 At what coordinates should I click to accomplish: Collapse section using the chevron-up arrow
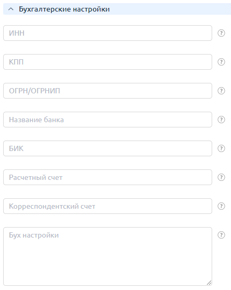pos(11,9)
